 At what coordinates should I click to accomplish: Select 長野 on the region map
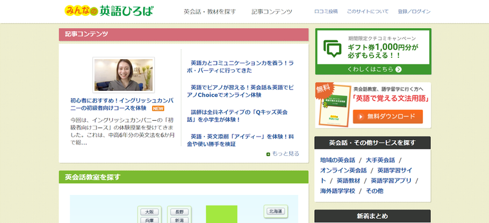click(x=179, y=212)
